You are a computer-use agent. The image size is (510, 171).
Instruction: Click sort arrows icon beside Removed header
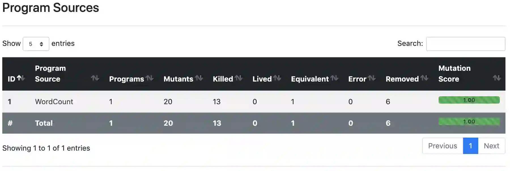point(424,78)
